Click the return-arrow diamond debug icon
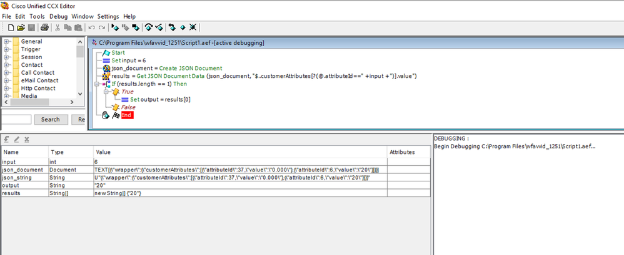 (173, 27)
